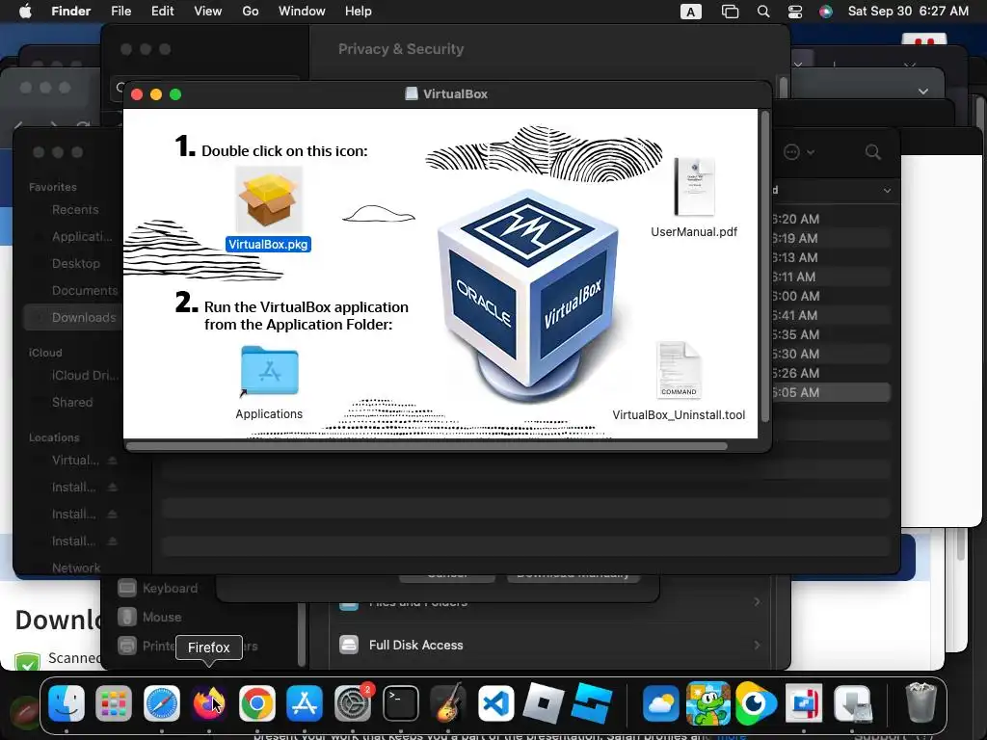987x740 pixels.
Task: Click the VirtualBox window vertical scrollbar
Action: pyautogui.click(x=764, y=268)
